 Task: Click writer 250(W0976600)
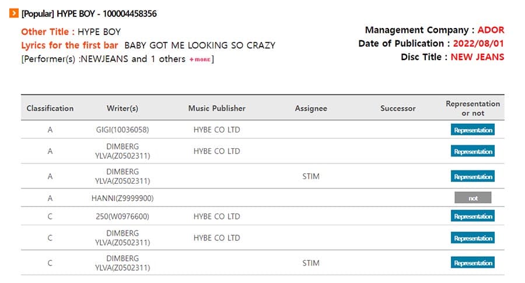[123, 216]
